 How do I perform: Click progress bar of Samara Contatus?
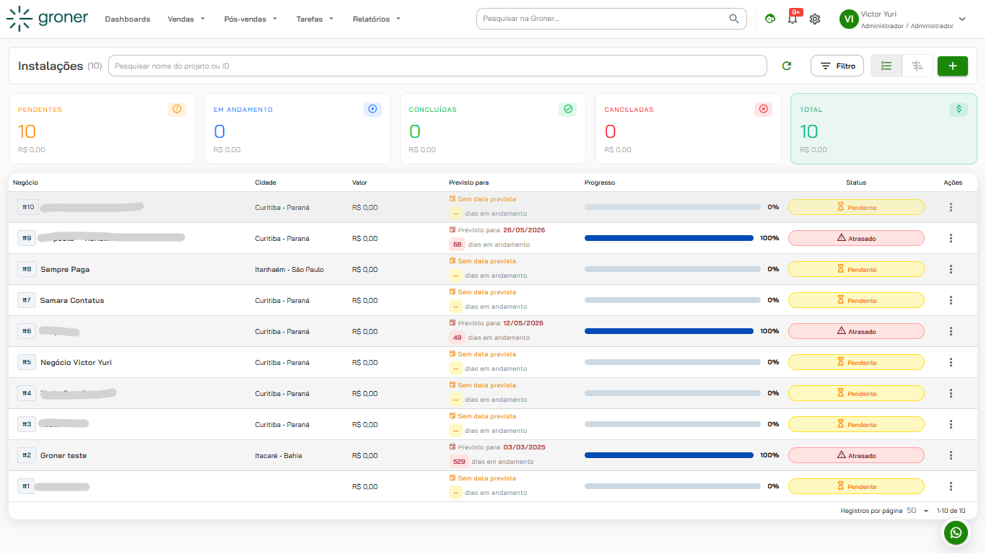click(672, 300)
